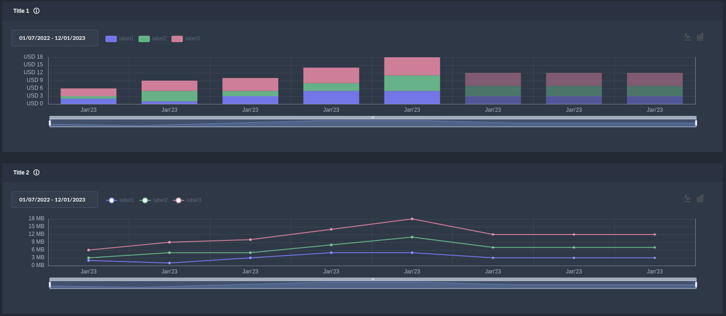Toggle label1 series in Title 1 legend
Image resolution: width=726 pixels, height=316 pixels.
point(120,38)
